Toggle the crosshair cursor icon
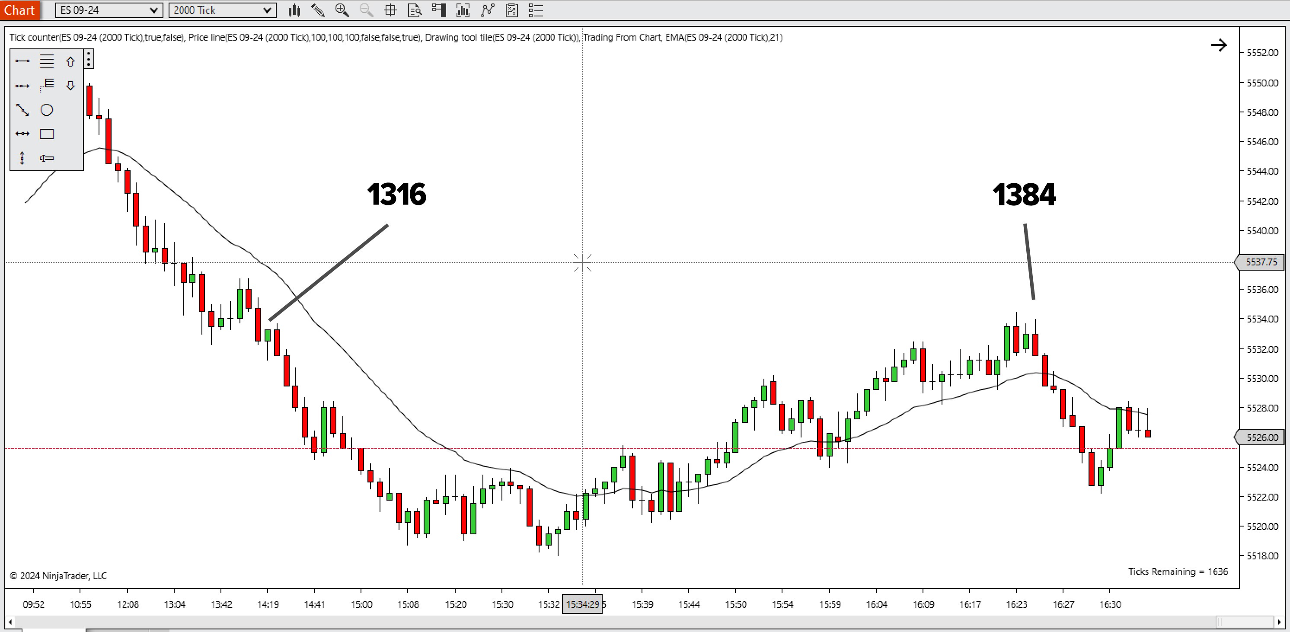The image size is (1290, 632). (390, 10)
